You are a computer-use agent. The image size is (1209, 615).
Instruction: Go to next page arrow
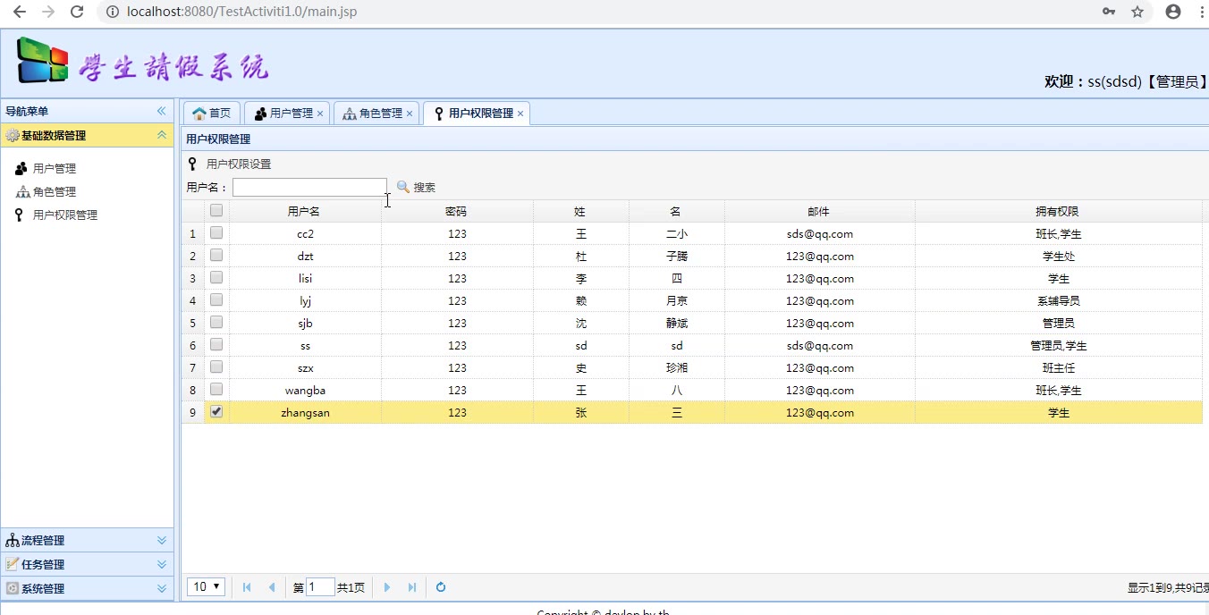coord(387,587)
